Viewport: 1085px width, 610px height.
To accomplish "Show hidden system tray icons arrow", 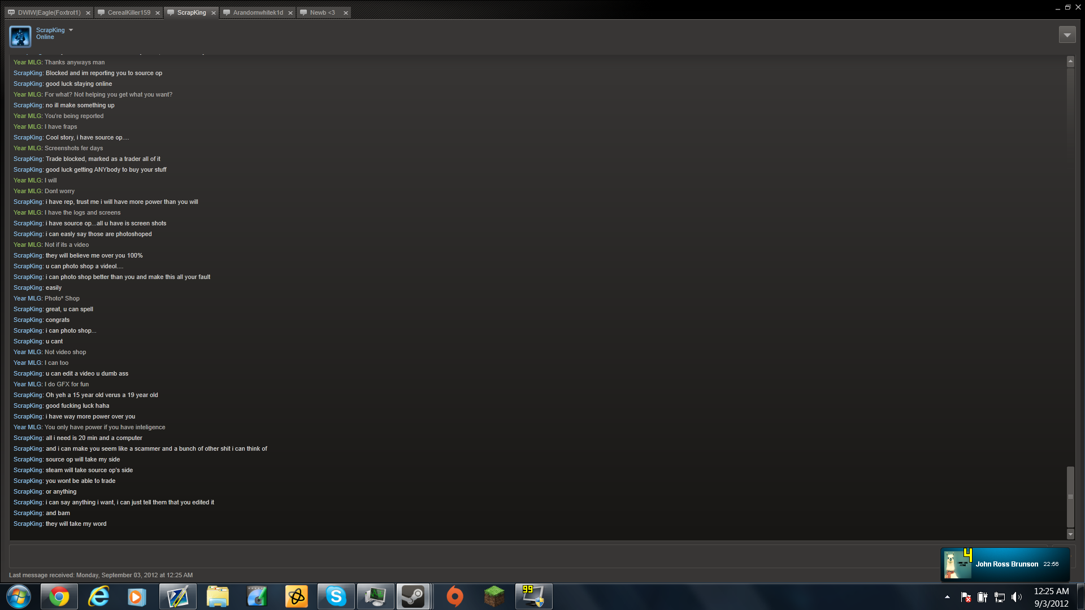I will (x=947, y=597).
